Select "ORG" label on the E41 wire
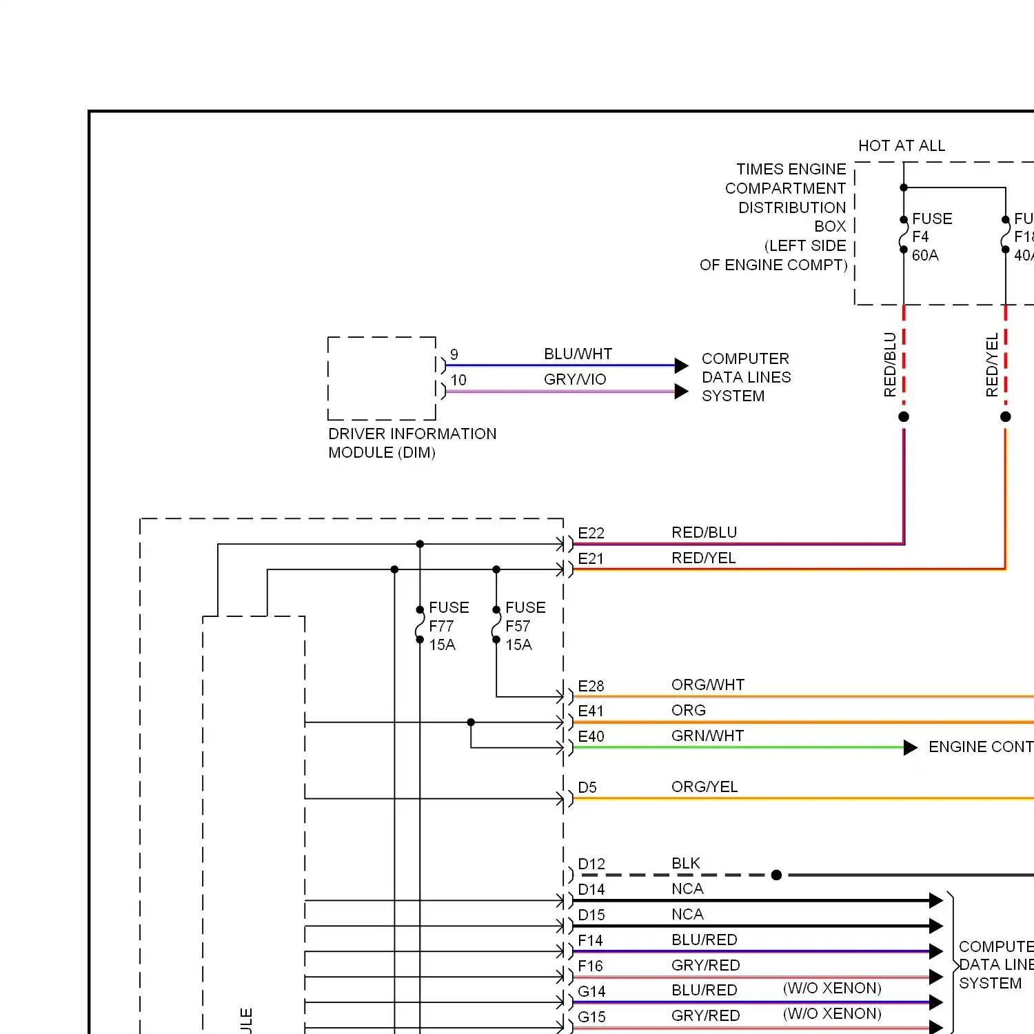 click(x=689, y=710)
